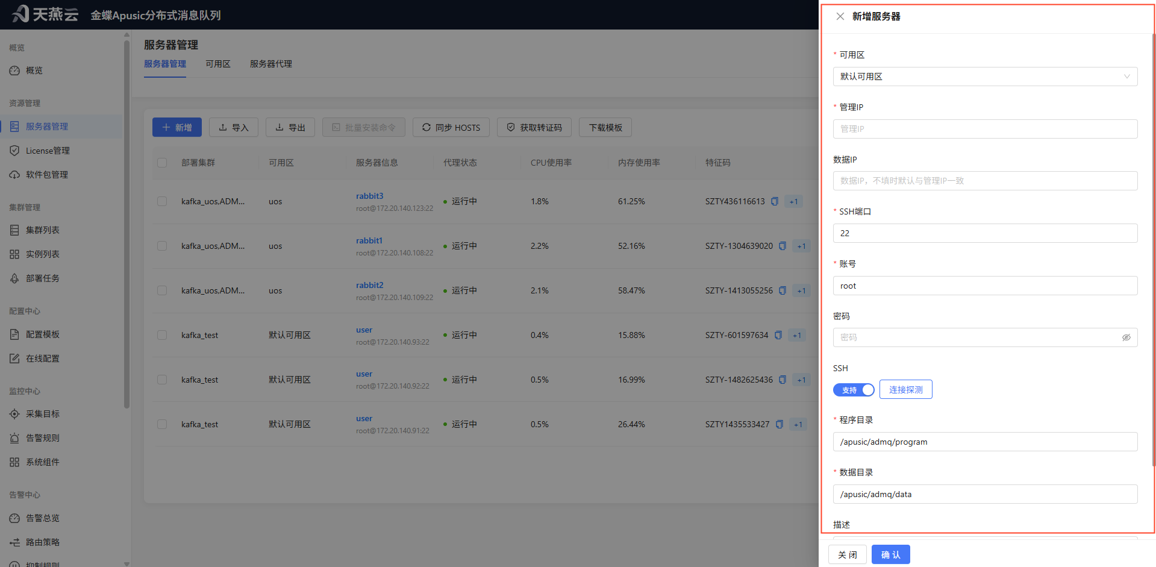The height and width of the screenshot is (567, 1156).
Task: Switch to the 服务器代理 tab
Action: [271, 64]
